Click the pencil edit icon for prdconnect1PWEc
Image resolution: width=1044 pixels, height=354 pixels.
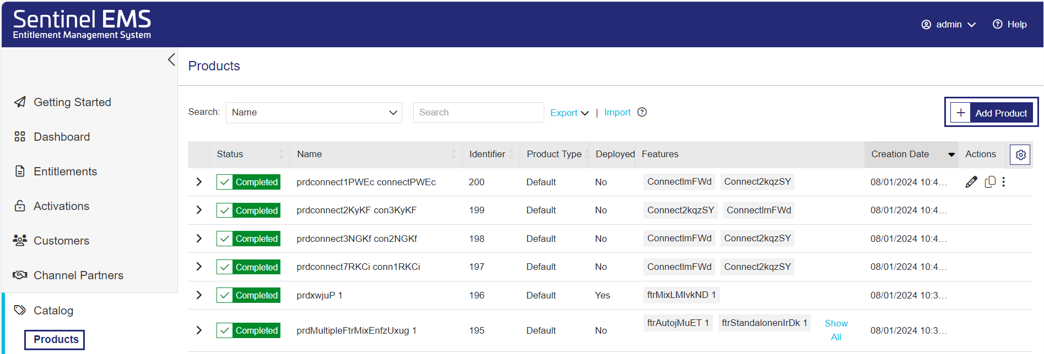971,182
